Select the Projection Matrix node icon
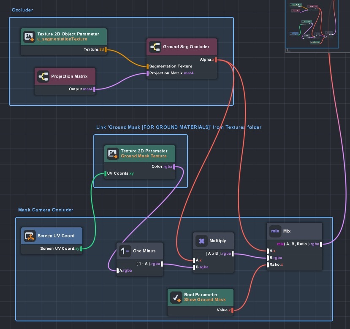This screenshot has width=350, height=329. [x=43, y=76]
